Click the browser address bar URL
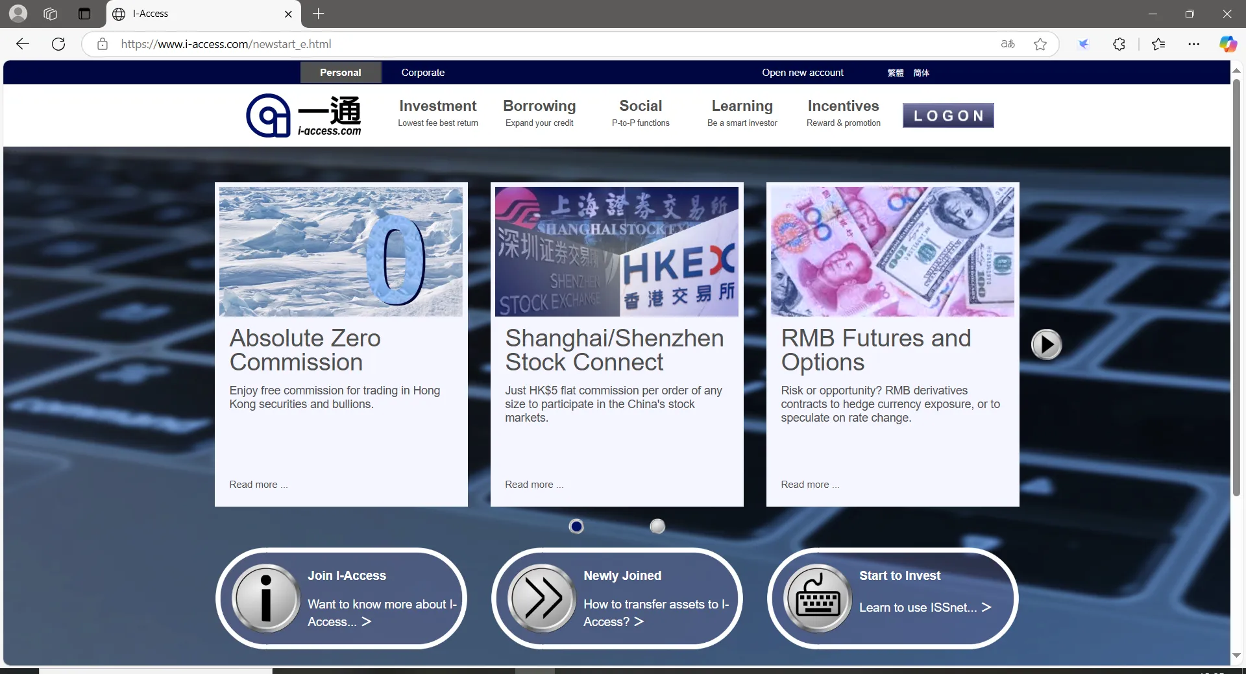1246x674 pixels. coord(226,44)
